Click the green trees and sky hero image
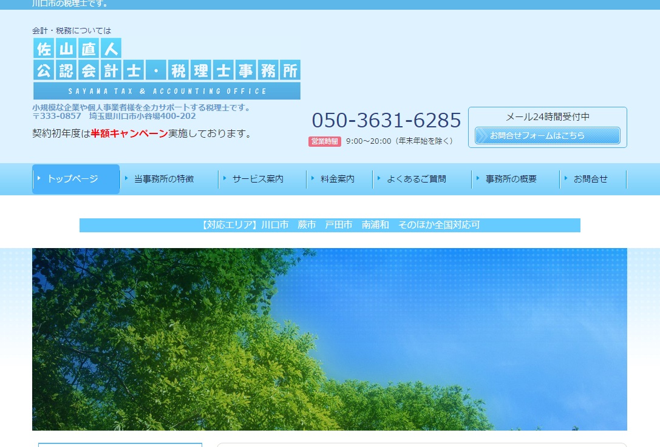 [x=330, y=339]
